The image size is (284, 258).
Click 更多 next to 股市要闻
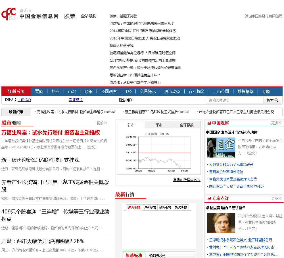pos(102,123)
